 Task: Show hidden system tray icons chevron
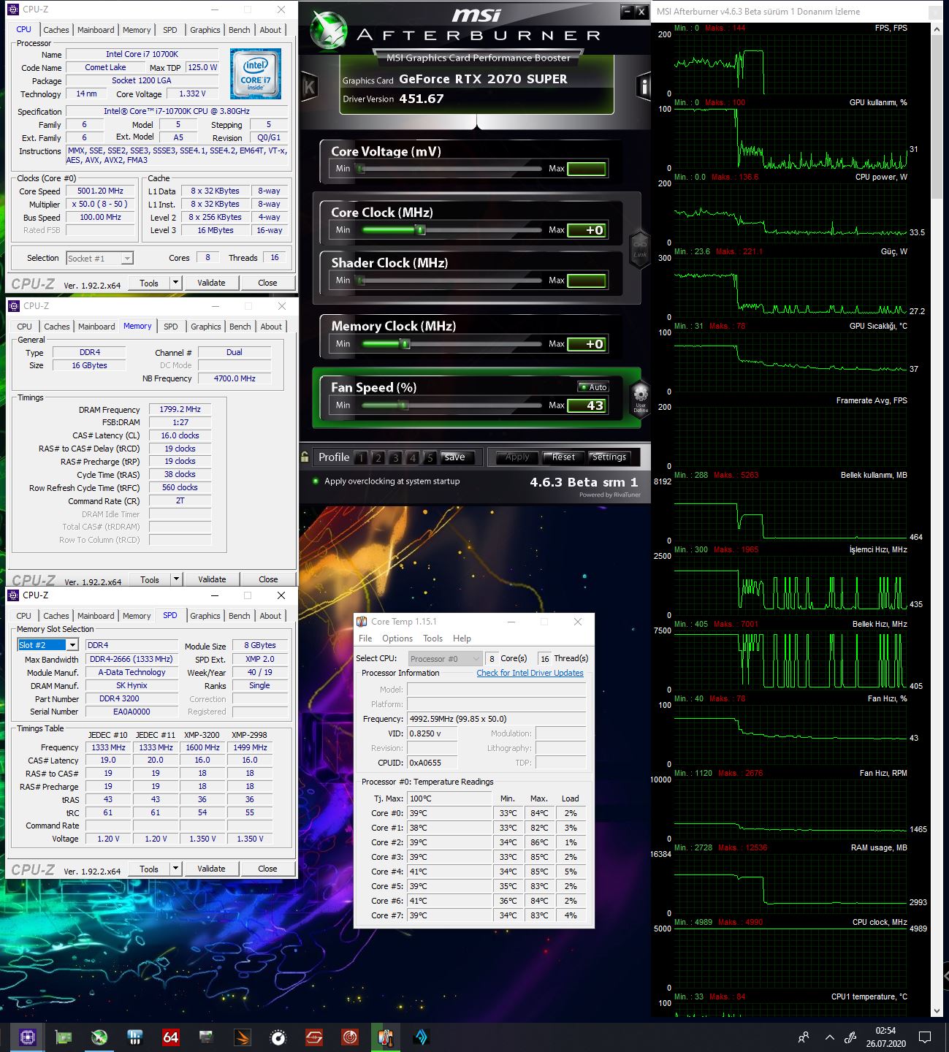click(x=829, y=1037)
